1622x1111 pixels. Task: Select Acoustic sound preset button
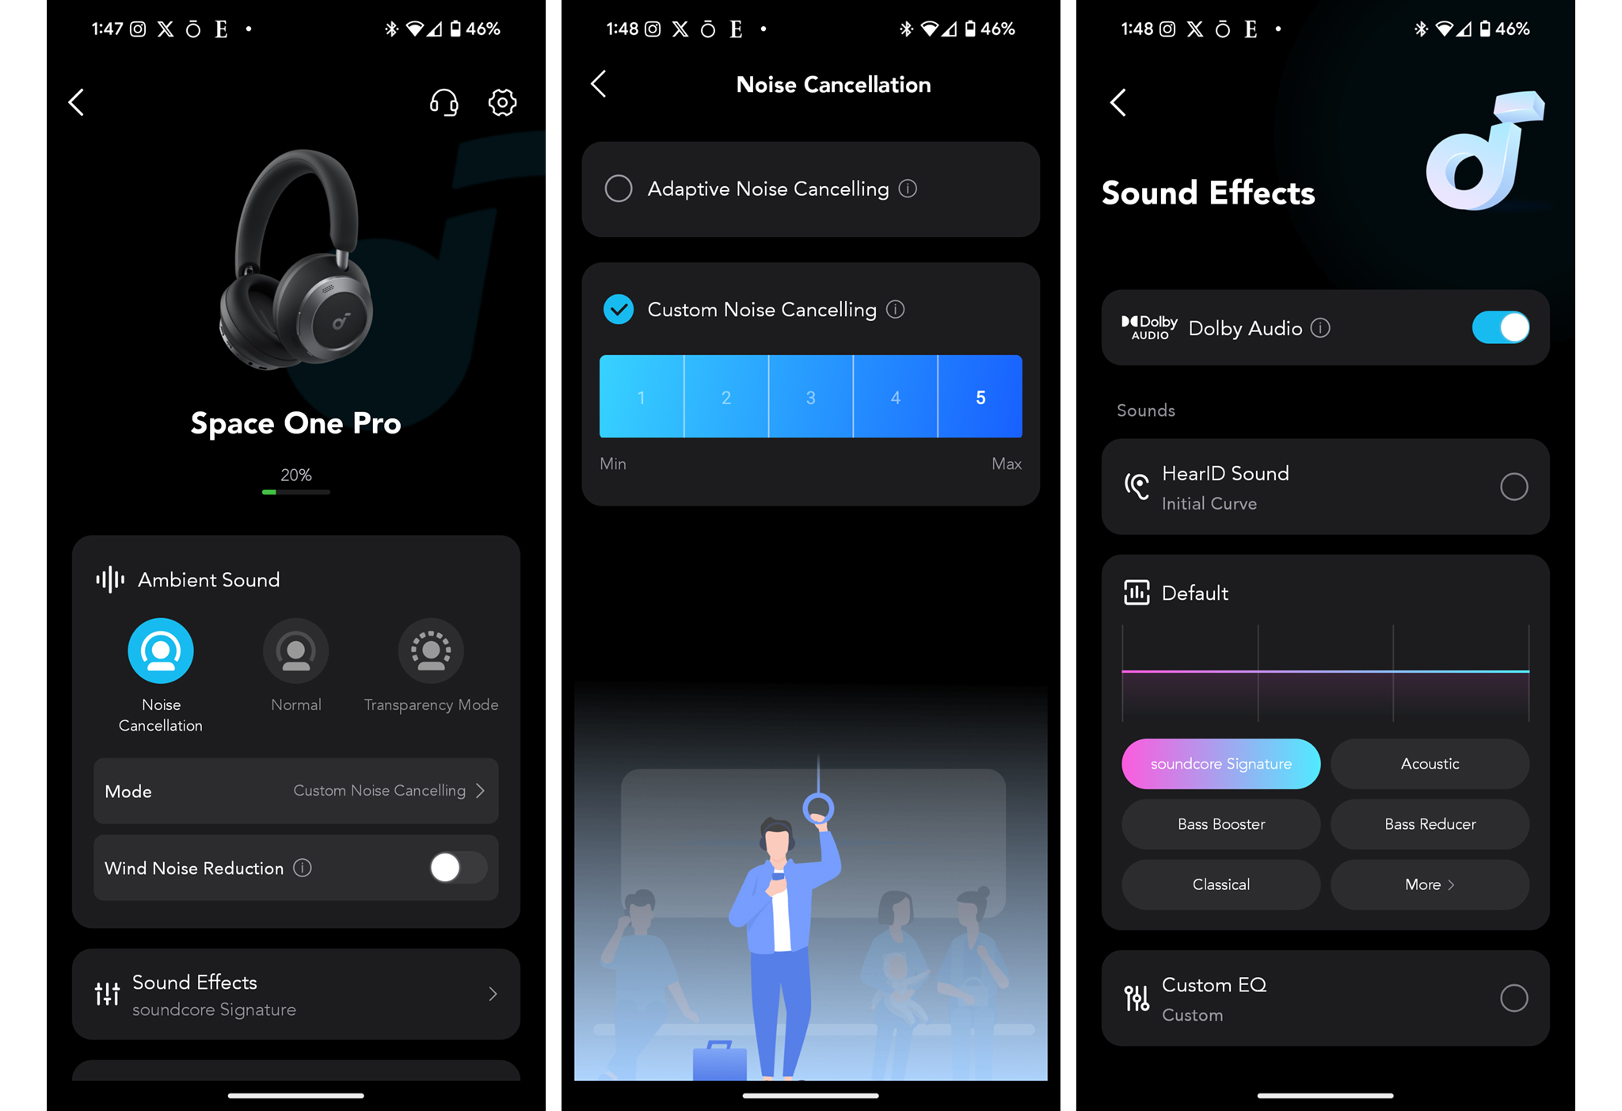[x=1427, y=763]
